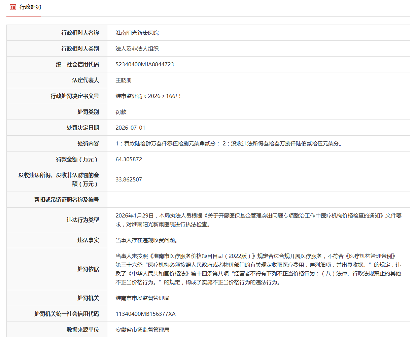Select the penalty type 罚款
416x337 pixels.
coord(121,112)
